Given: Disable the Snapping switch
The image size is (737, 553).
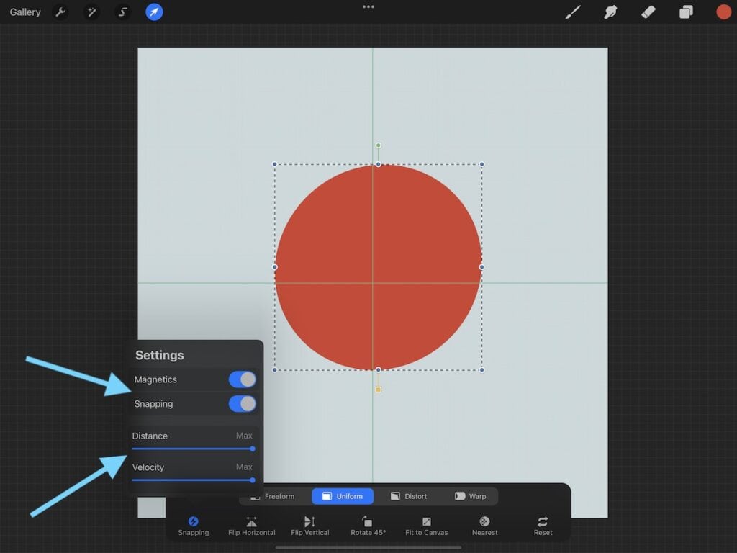Looking at the screenshot, I should [242, 404].
